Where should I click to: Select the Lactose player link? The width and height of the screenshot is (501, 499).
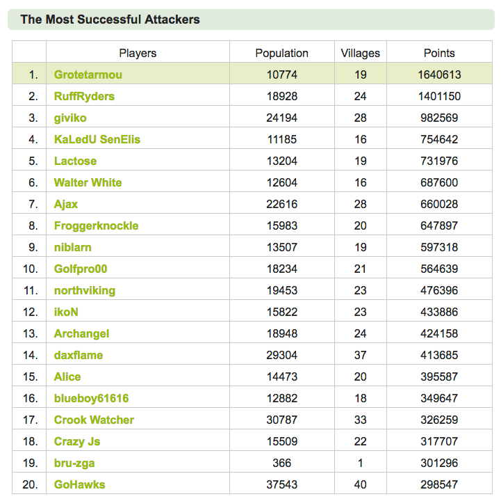pos(76,161)
